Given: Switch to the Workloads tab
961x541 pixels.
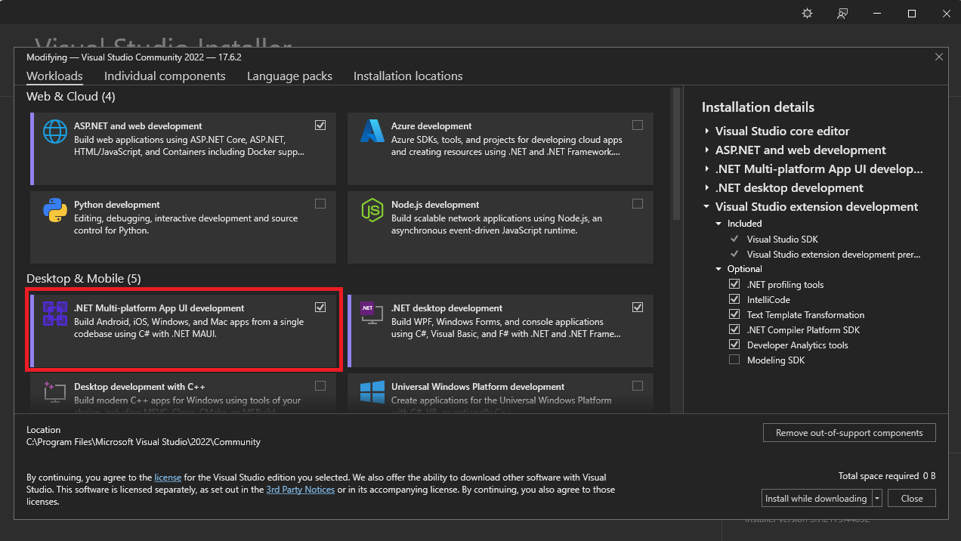Looking at the screenshot, I should pos(54,76).
